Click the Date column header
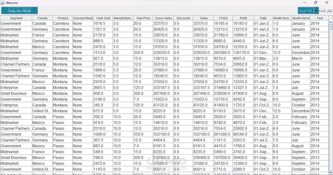This screenshot has width=333, height=175. [263, 18]
